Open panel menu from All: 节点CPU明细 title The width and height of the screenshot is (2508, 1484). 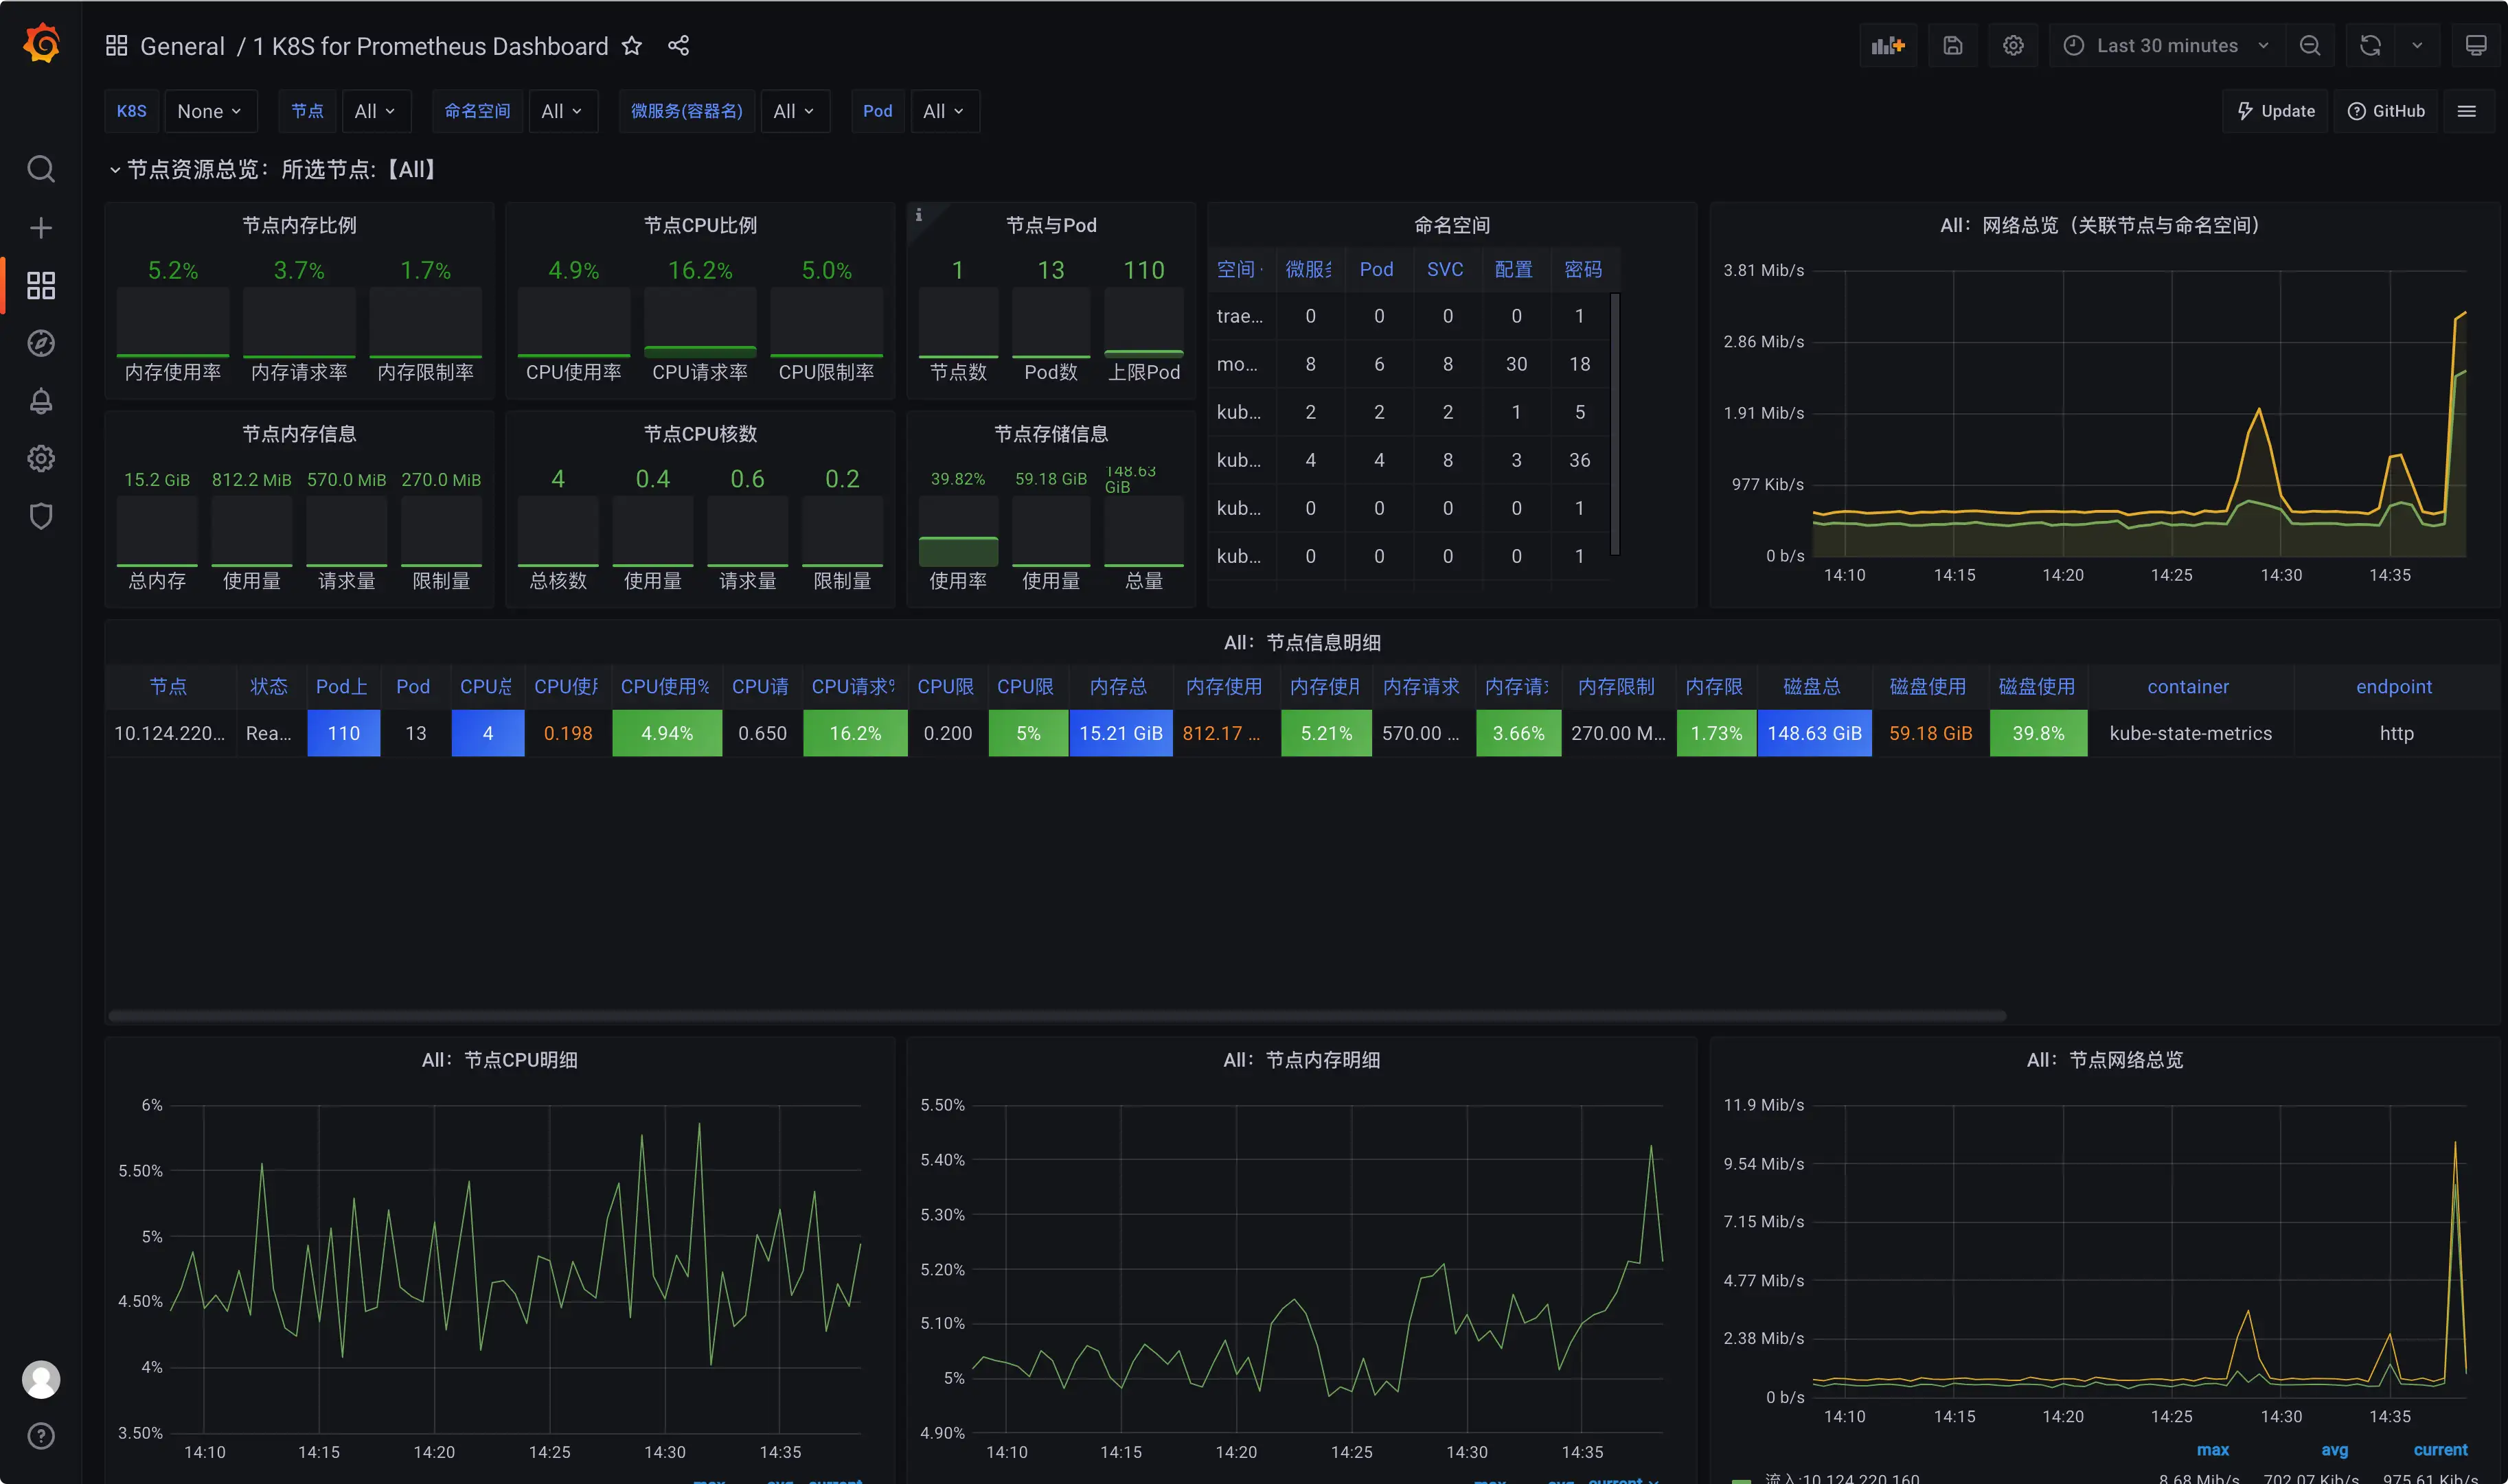point(500,1059)
